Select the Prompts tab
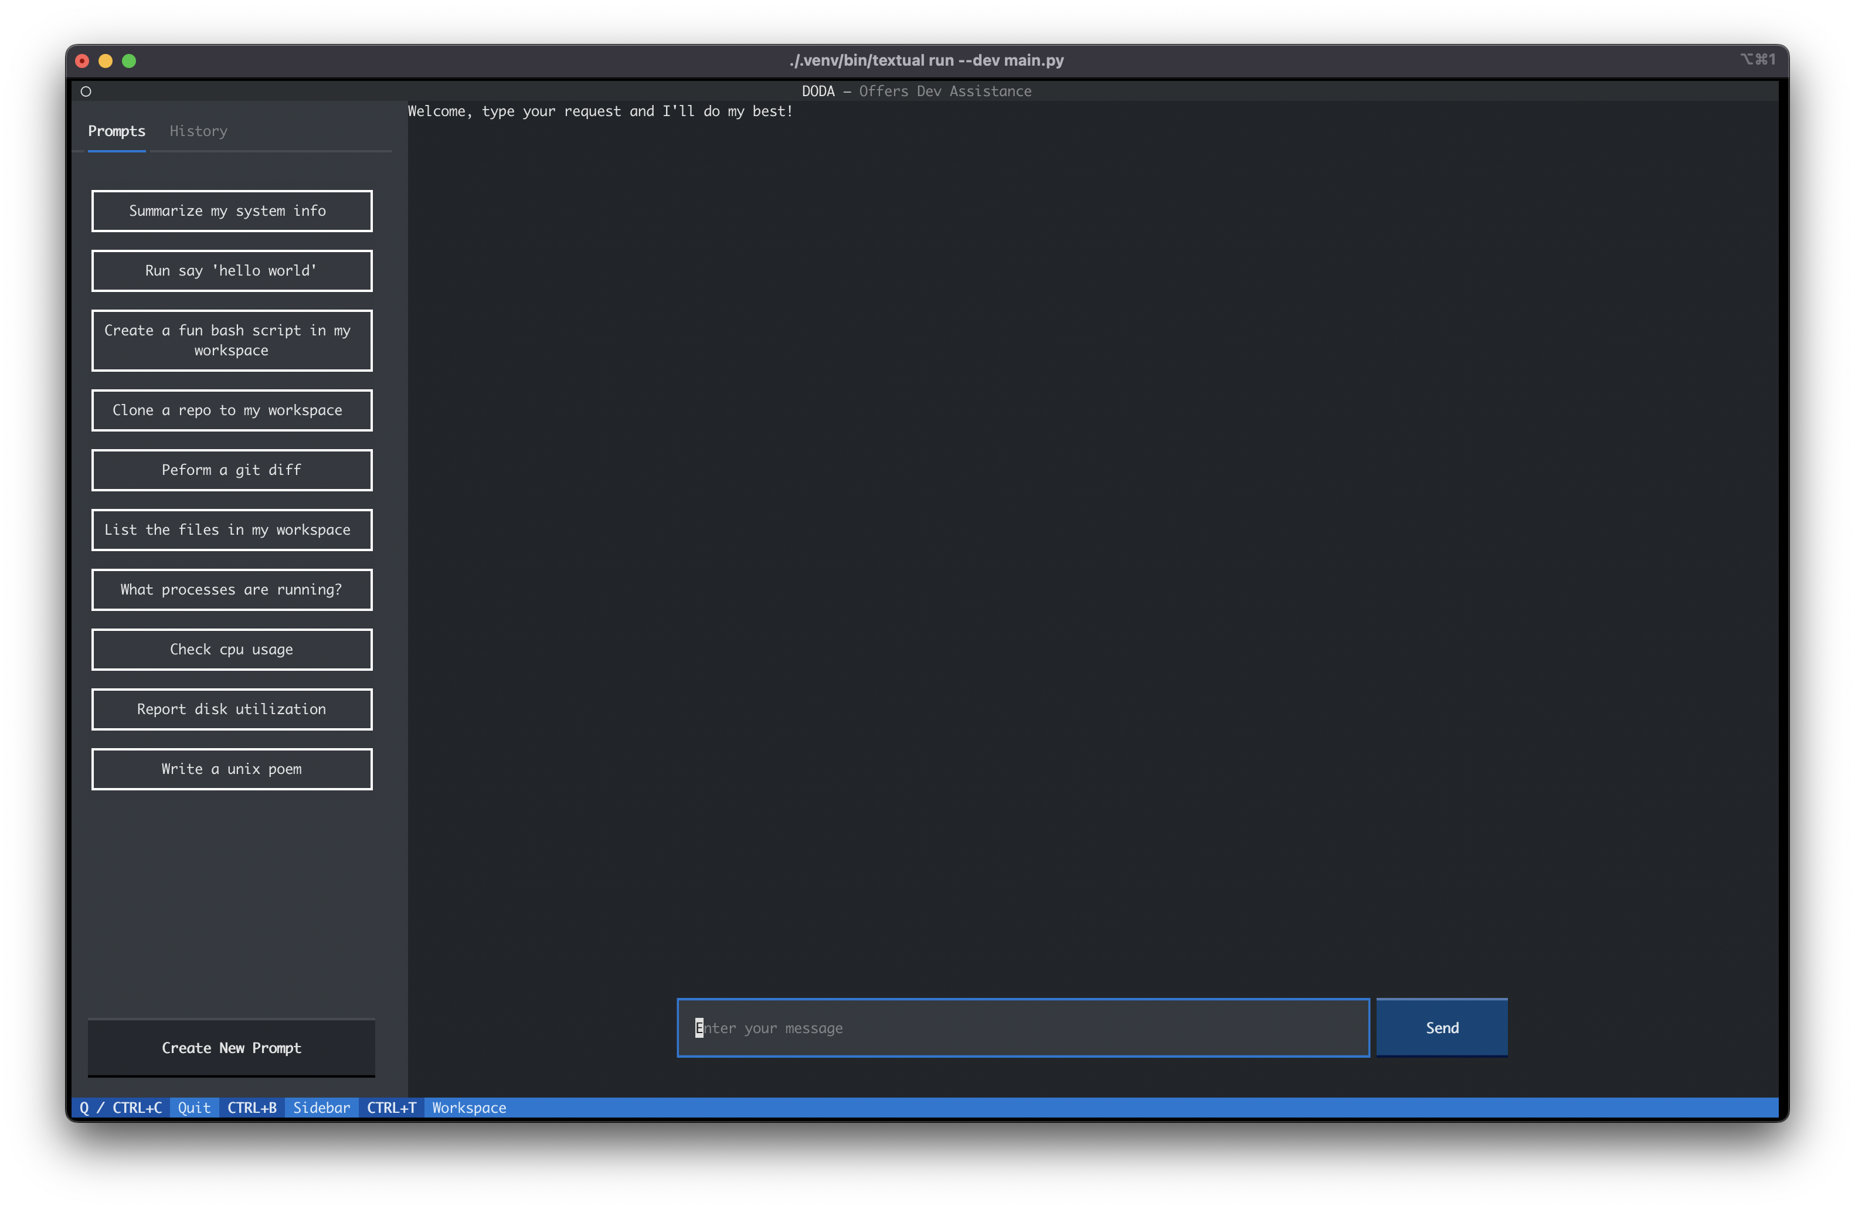This screenshot has width=1855, height=1209. pyautogui.click(x=116, y=131)
